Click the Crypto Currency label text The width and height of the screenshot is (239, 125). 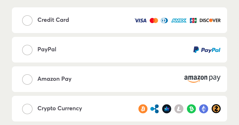[60, 109]
